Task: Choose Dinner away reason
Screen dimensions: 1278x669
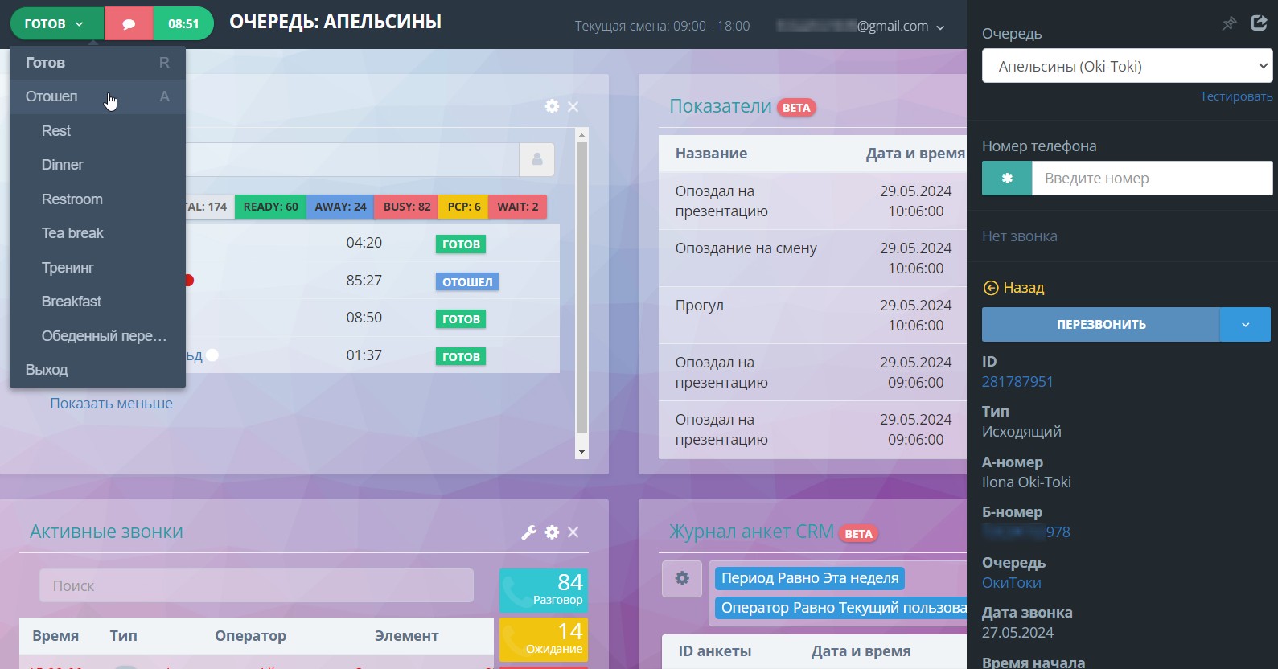Action: pyautogui.click(x=97, y=165)
